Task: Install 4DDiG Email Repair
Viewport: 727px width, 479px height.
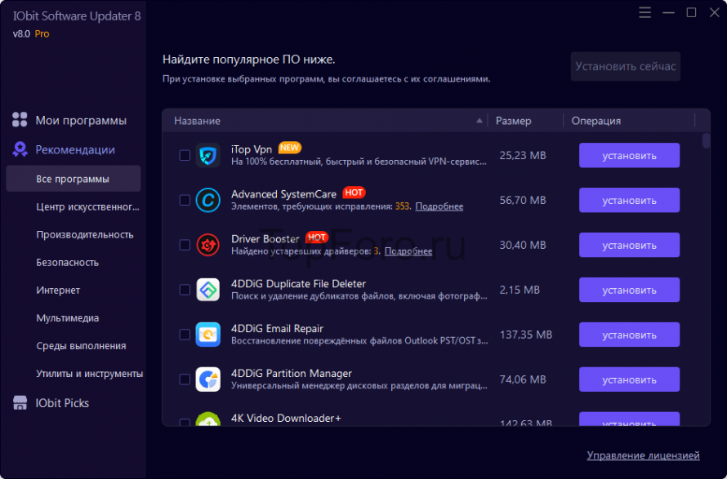Action: [629, 335]
